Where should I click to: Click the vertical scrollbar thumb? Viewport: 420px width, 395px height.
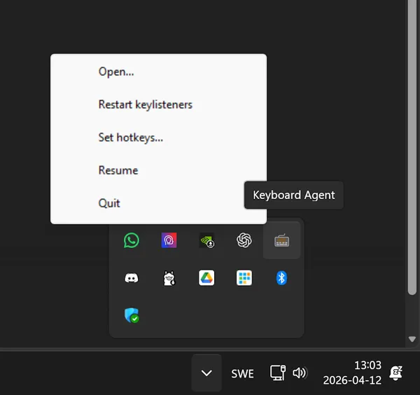click(x=412, y=147)
